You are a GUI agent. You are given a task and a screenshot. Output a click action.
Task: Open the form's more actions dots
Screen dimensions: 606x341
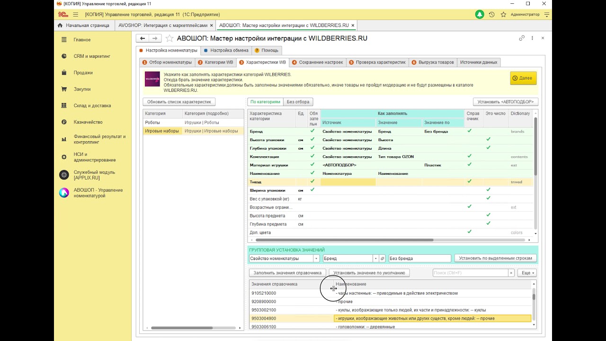(x=532, y=38)
